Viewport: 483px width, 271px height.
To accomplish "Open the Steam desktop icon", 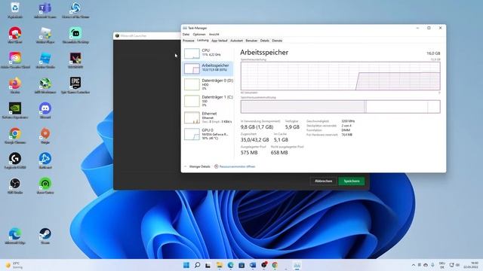I will coord(45,236).
